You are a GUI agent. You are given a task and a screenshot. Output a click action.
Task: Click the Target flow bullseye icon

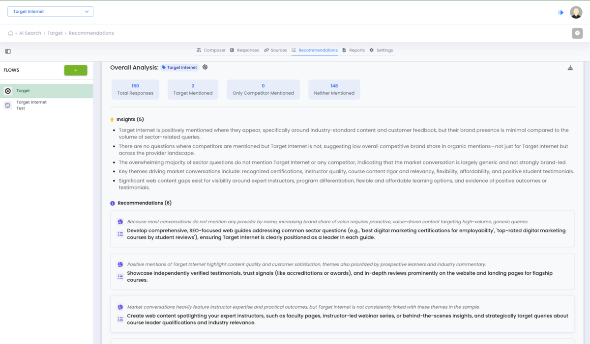8,91
